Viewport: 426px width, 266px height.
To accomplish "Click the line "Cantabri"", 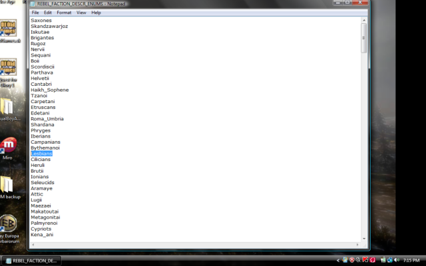I will click(41, 84).
